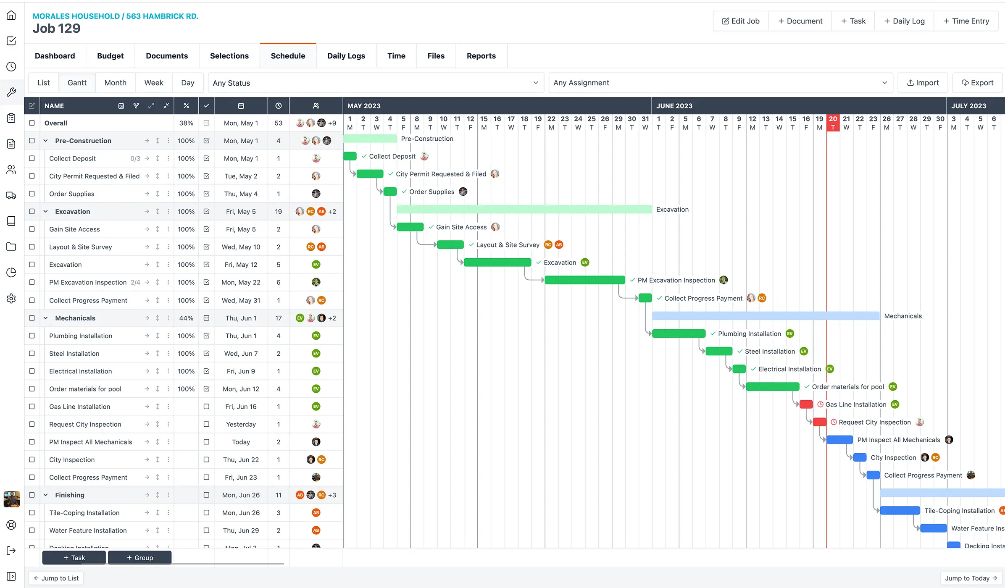The image size is (1005, 588).
Task: Click the user profile photo in sidebar
Action: click(x=11, y=499)
